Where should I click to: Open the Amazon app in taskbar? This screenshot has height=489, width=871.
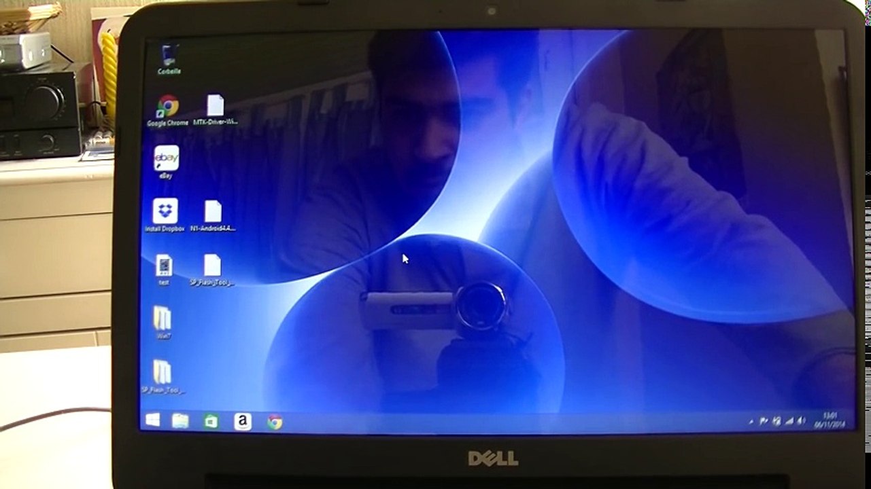pyautogui.click(x=242, y=422)
